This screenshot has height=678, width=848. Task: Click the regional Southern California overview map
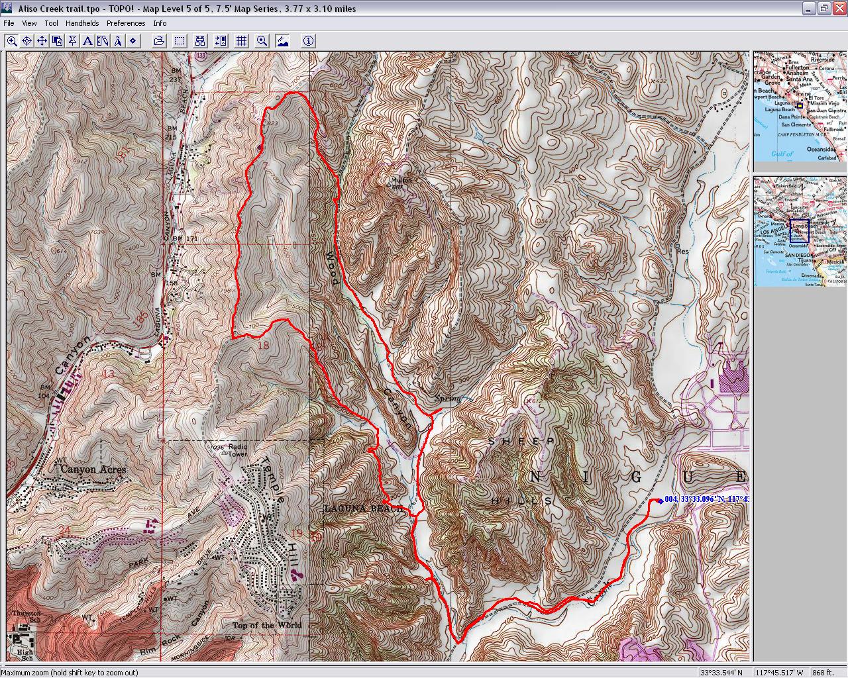point(800,107)
